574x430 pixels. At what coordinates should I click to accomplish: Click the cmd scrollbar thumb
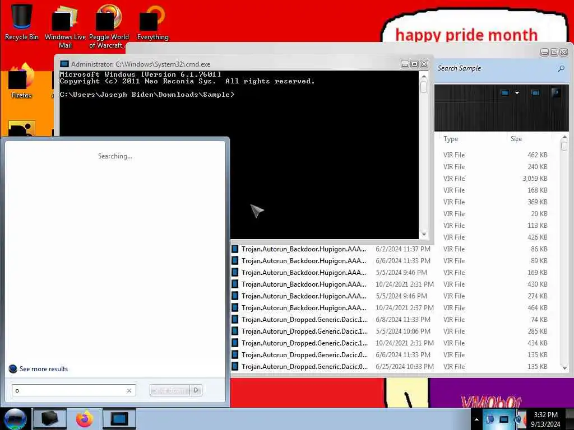click(x=424, y=87)
